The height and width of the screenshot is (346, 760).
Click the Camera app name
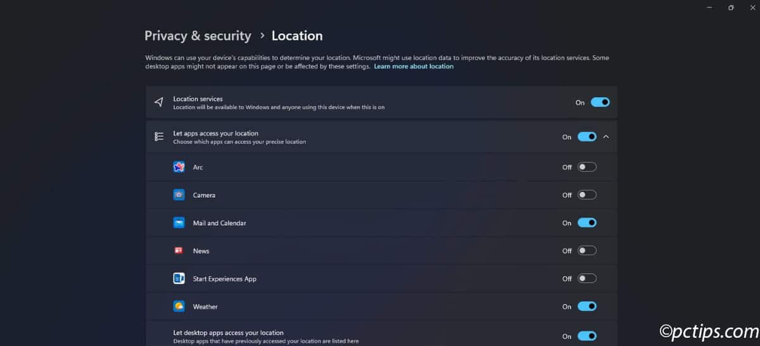pos(204,195)
